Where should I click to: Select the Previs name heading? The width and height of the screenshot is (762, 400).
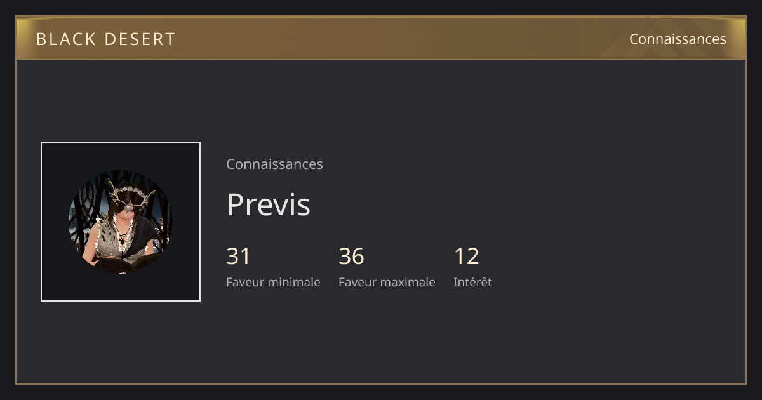(269, 204)
